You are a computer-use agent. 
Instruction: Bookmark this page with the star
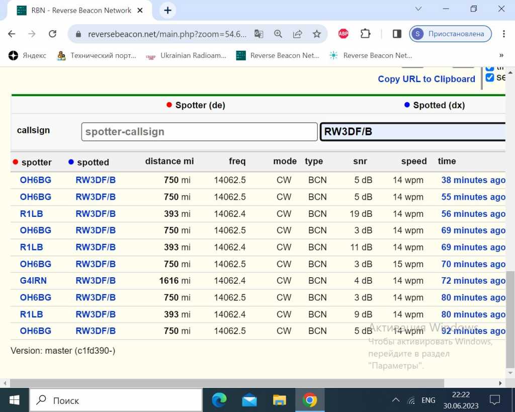tap(317, 34)
